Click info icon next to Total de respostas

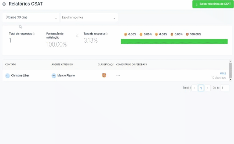click(x=34, y=34)
